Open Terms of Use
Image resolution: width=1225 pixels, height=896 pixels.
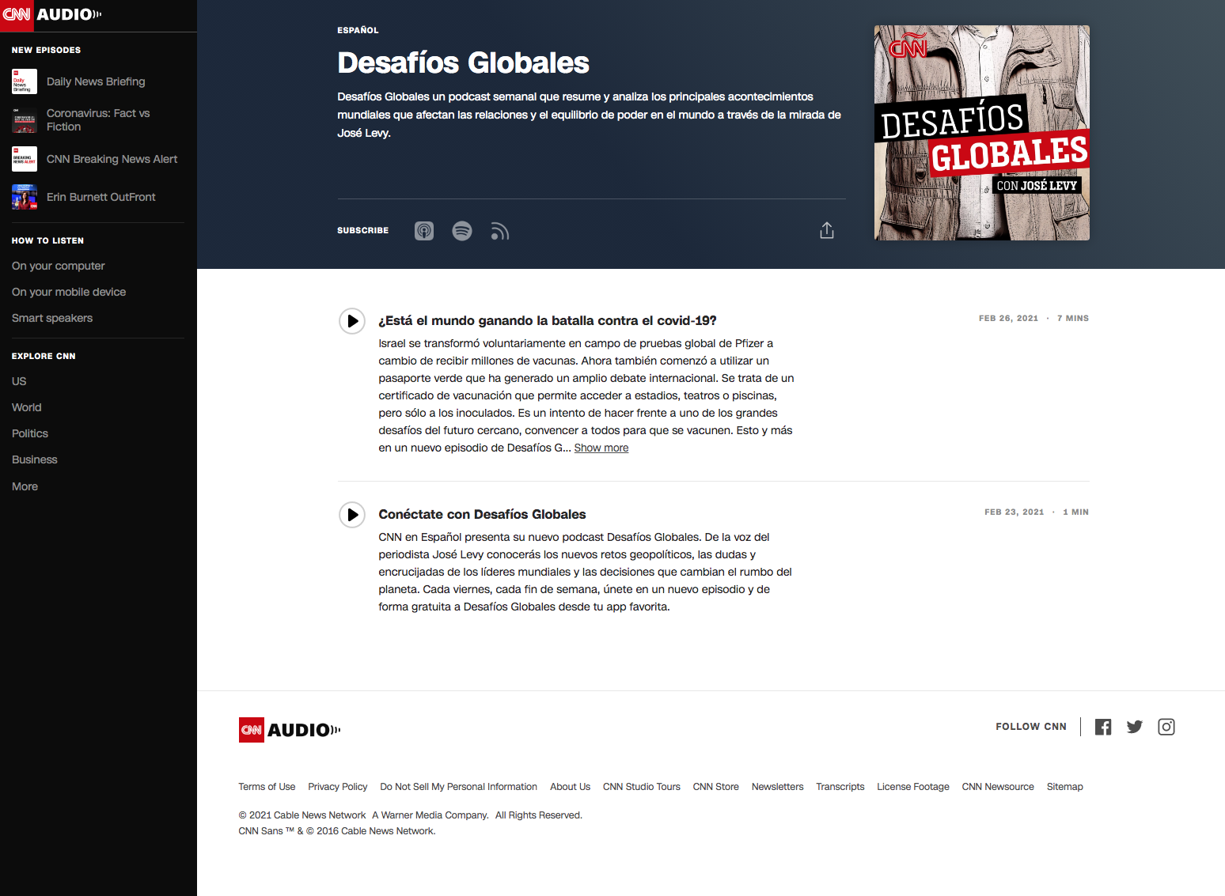(267, 787)
